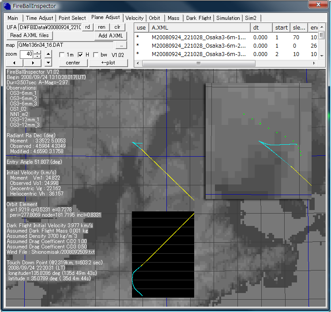Click the right arrow pan button
This screenshot has height=312, width=331.
[x=33, y=63]
